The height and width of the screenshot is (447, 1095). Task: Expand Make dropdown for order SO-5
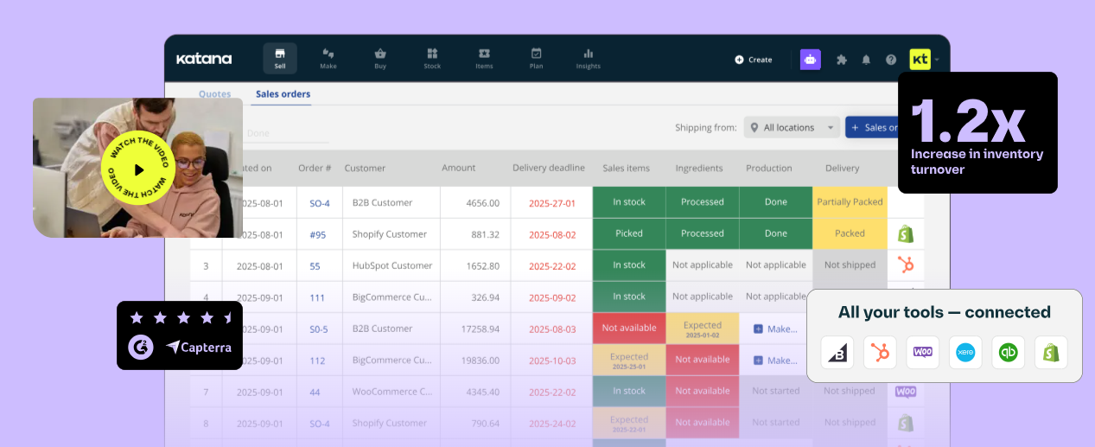click(775, 329)
